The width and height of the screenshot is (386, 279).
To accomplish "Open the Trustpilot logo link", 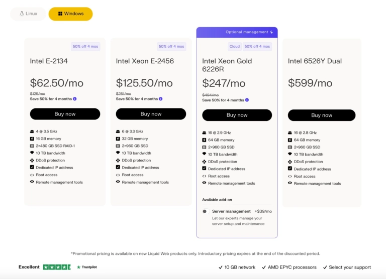I will (x=87, y=267).
